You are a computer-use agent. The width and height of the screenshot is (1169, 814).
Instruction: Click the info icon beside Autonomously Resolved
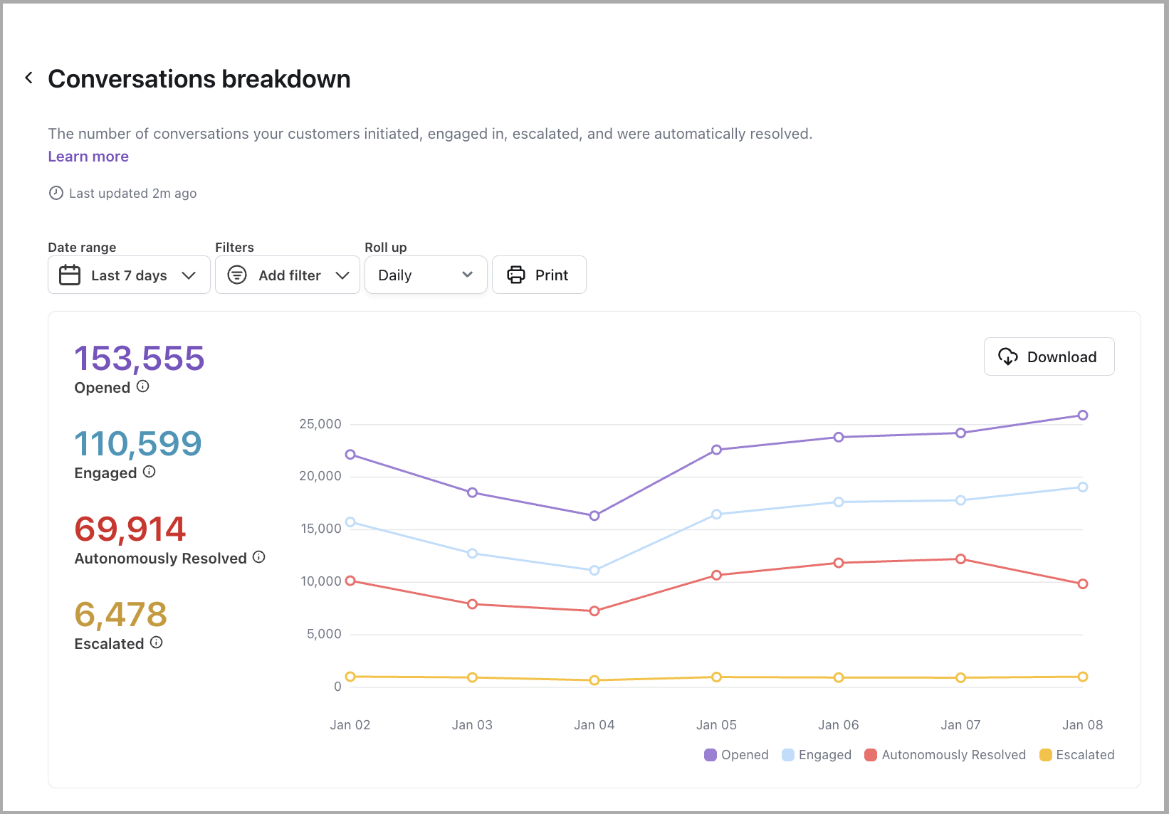click(x=259, y=557)
